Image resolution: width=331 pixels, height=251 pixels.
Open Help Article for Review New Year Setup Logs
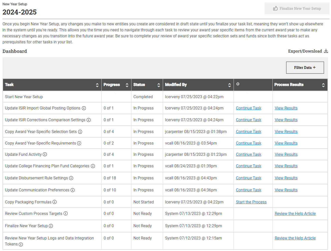295,238
